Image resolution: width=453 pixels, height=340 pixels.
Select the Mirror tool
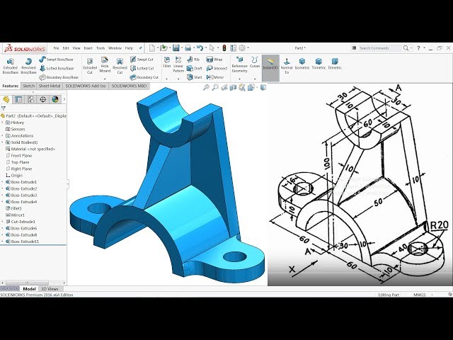[215, 77]
